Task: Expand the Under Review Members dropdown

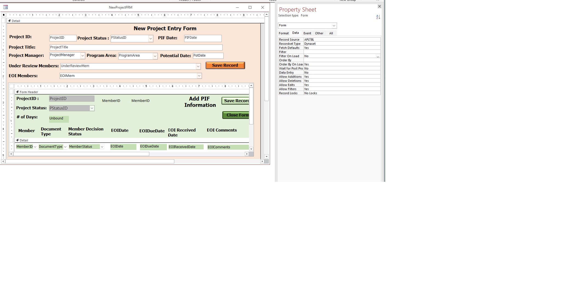Action: [198, 66]
